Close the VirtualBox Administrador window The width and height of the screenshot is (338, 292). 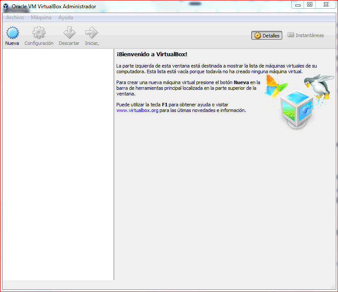[x=326, y=5]
